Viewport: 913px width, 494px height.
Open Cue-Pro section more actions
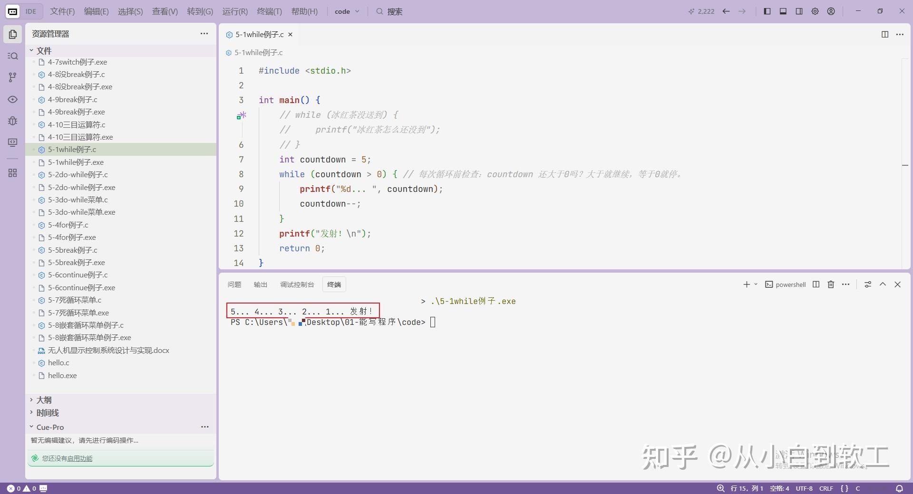(205, 427)
